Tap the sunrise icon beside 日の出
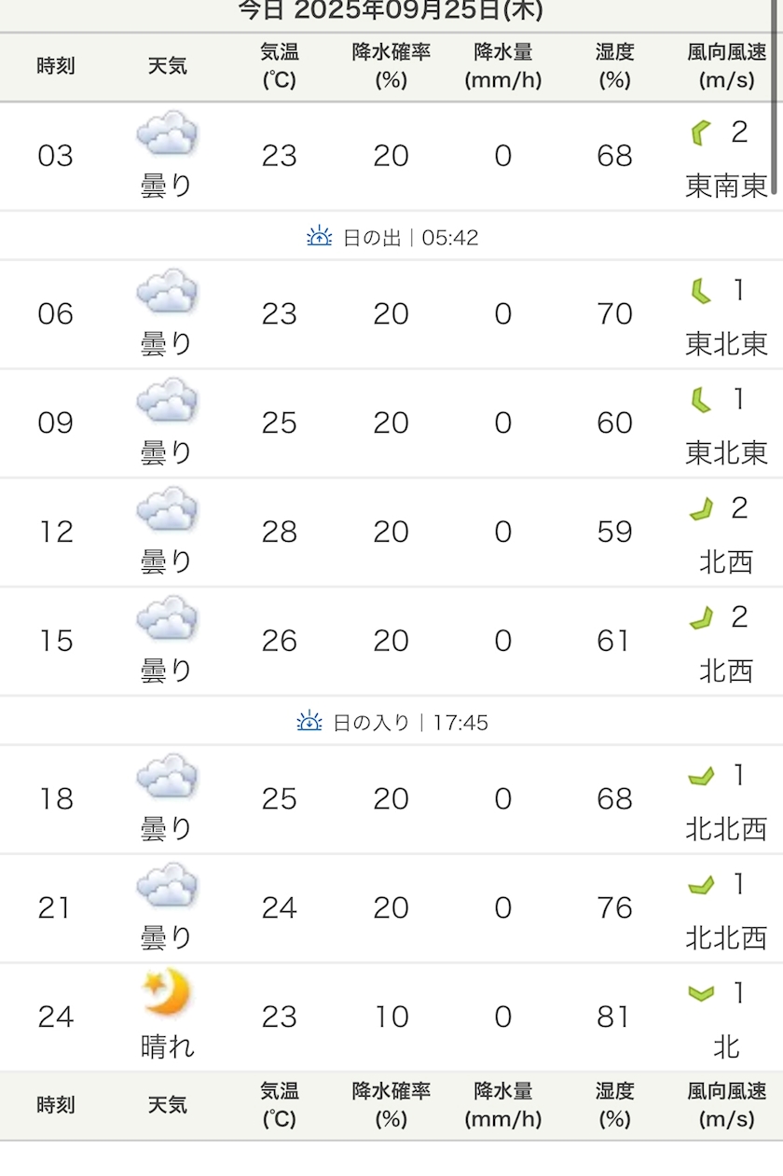The width and height of the screenshot is (783, 1176). click(319, 237)
